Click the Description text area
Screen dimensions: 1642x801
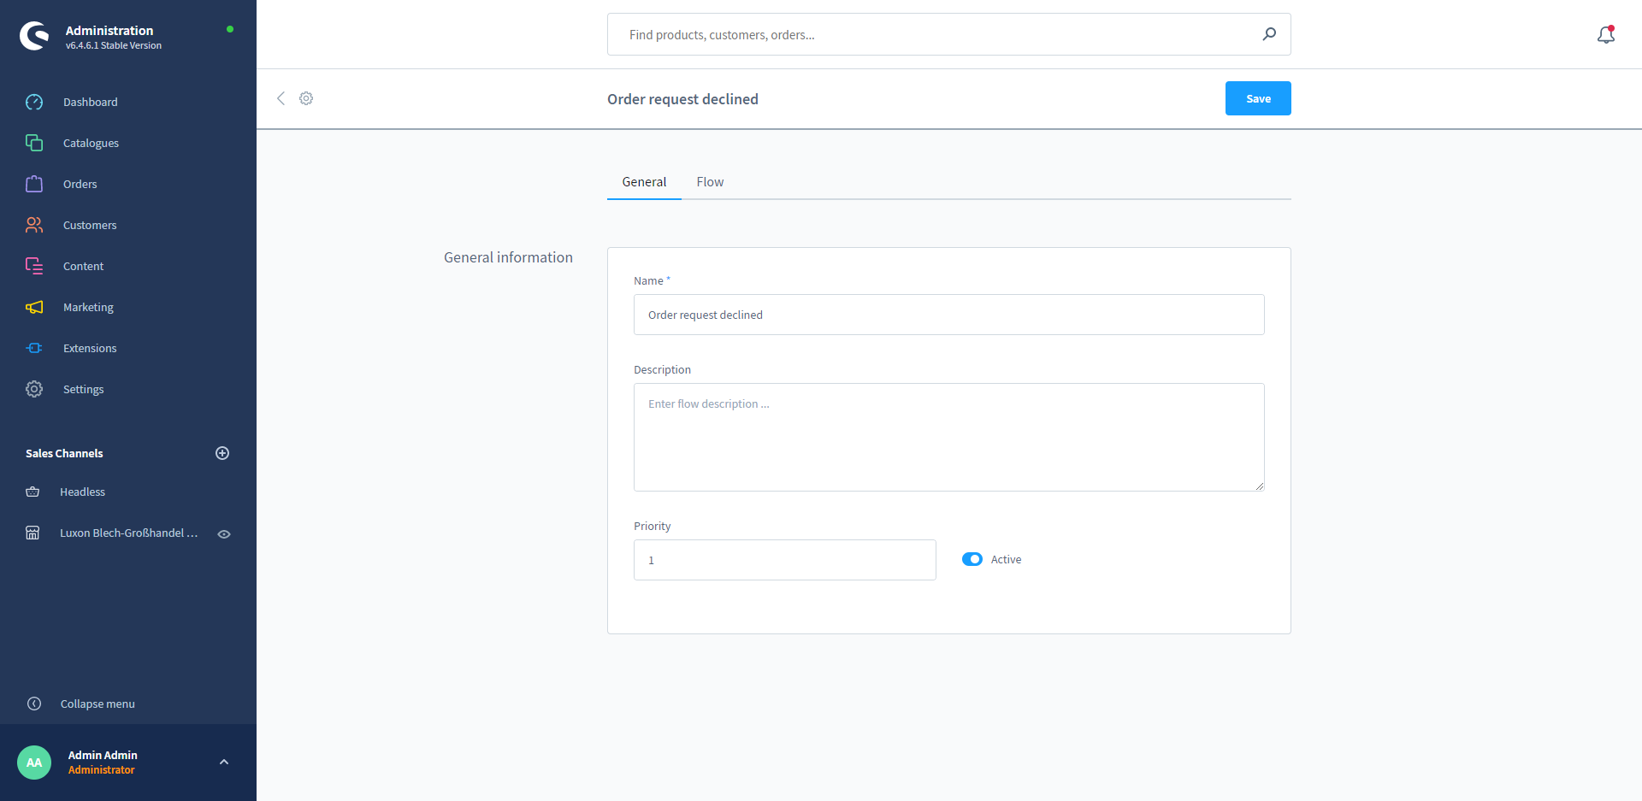pos(948,437)
